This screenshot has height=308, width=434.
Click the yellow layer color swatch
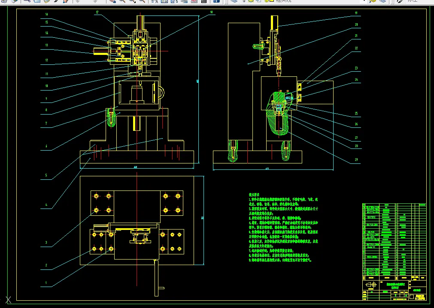click(x=271, y=1)
